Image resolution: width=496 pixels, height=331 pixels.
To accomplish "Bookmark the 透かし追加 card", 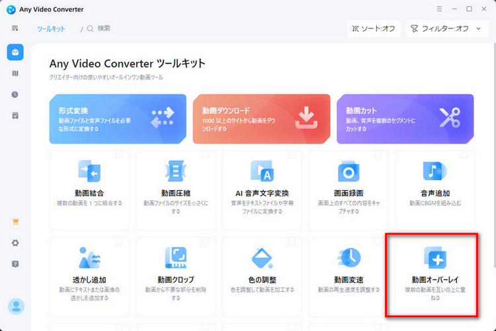I will tap(118, 242).
